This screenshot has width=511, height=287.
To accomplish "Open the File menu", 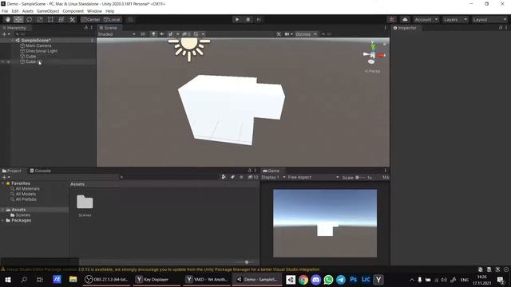I will pos(5,11).
